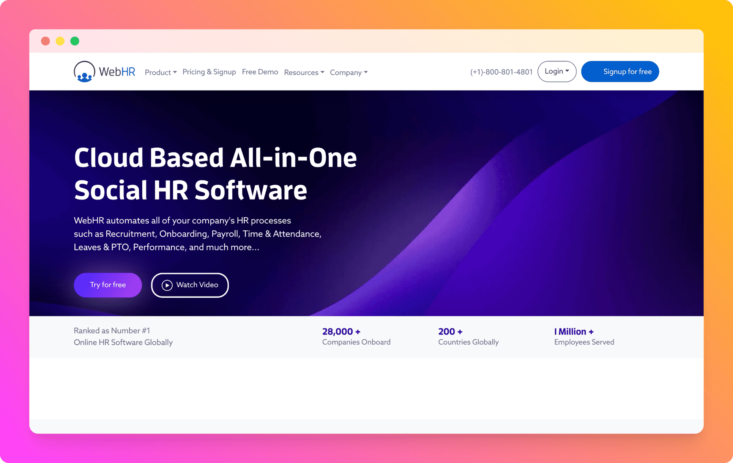Click the red close window dot
Viewport: 733px width, 463px height.
click(46, 41)
